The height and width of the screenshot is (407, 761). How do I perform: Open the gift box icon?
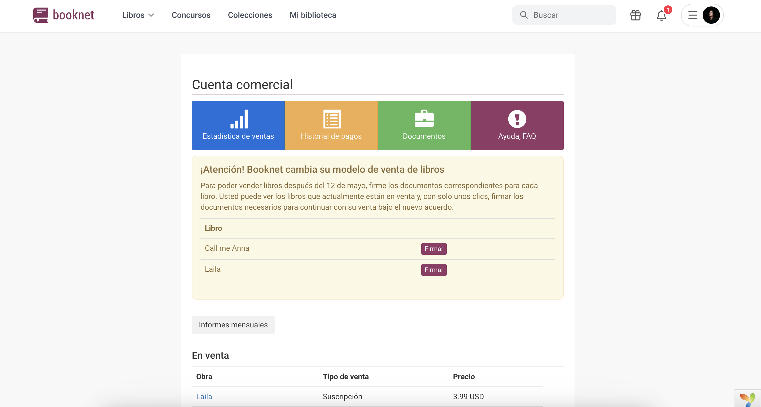[635, 15]
